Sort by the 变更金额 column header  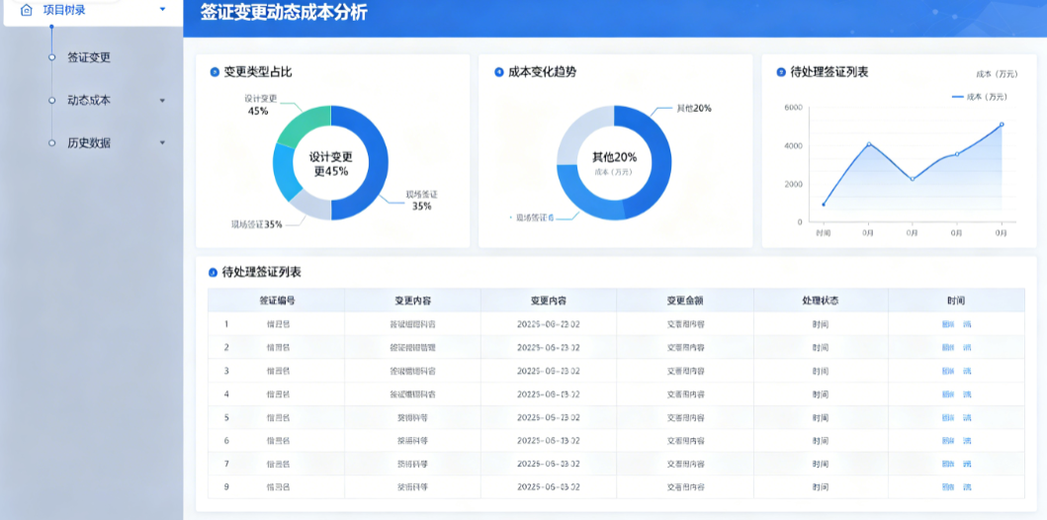(684, 301)
